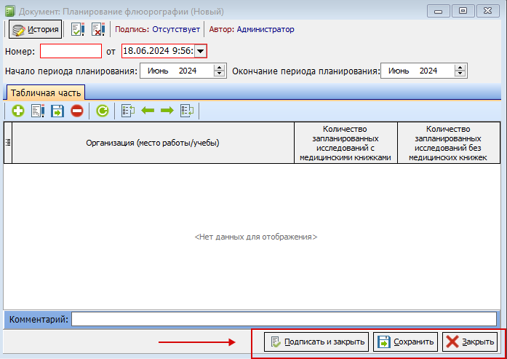Viewport: 507px width, 359px height.
Task: Delete row with the red minus icon
Action: coord(77,111)
